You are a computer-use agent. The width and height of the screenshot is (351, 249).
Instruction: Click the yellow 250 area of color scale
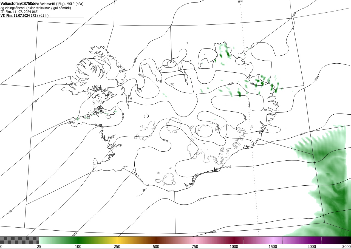point(117,240)
